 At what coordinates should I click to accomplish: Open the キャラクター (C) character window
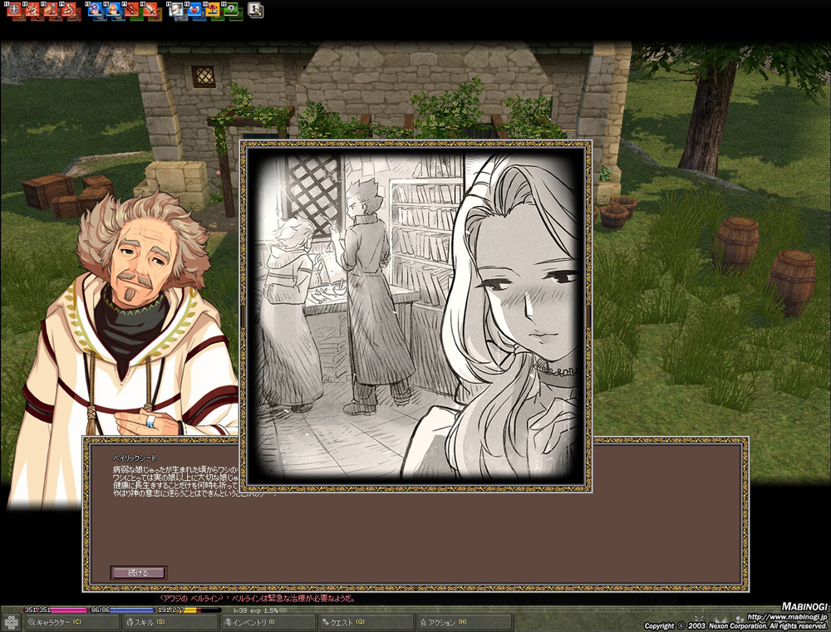(72, 623)
